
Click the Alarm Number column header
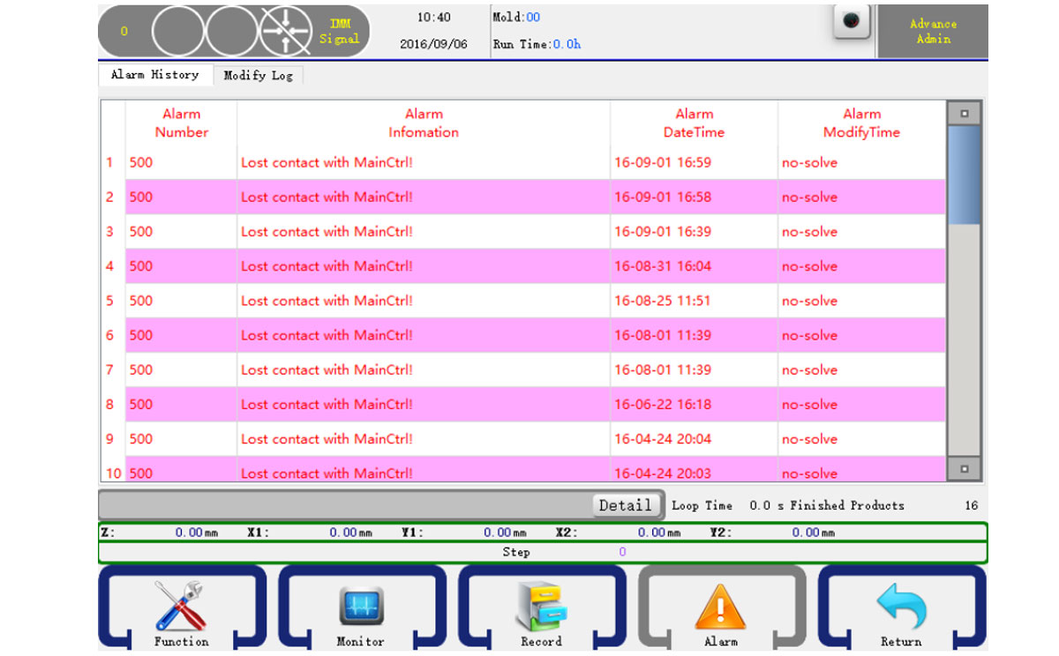(181, 123)
